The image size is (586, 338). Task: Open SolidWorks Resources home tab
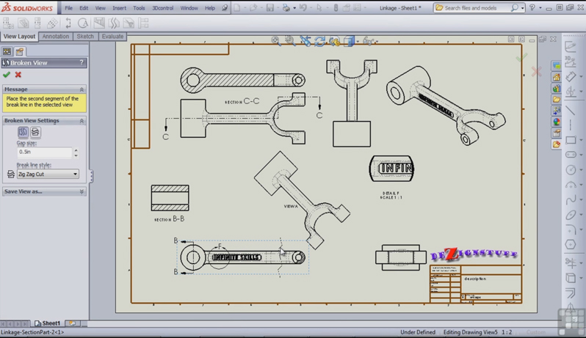557,78
